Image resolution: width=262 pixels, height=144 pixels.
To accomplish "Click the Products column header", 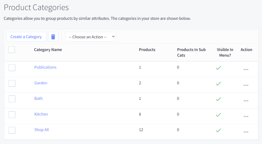I will (147, 50).
